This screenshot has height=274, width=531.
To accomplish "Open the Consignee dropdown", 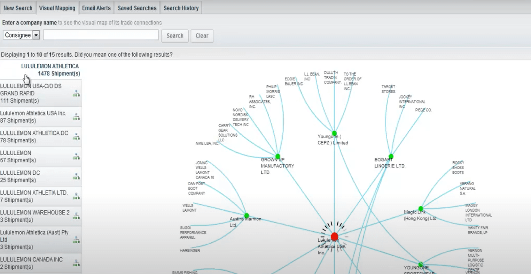I will tap(21, 35).
